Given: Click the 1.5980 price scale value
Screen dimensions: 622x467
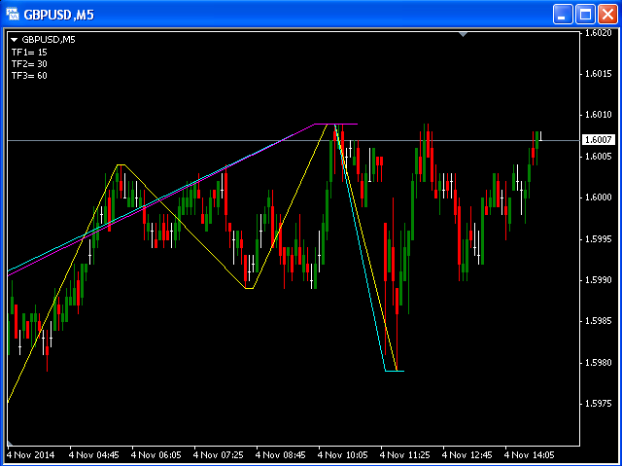Looking at the screenshot, I should point(600,363).
